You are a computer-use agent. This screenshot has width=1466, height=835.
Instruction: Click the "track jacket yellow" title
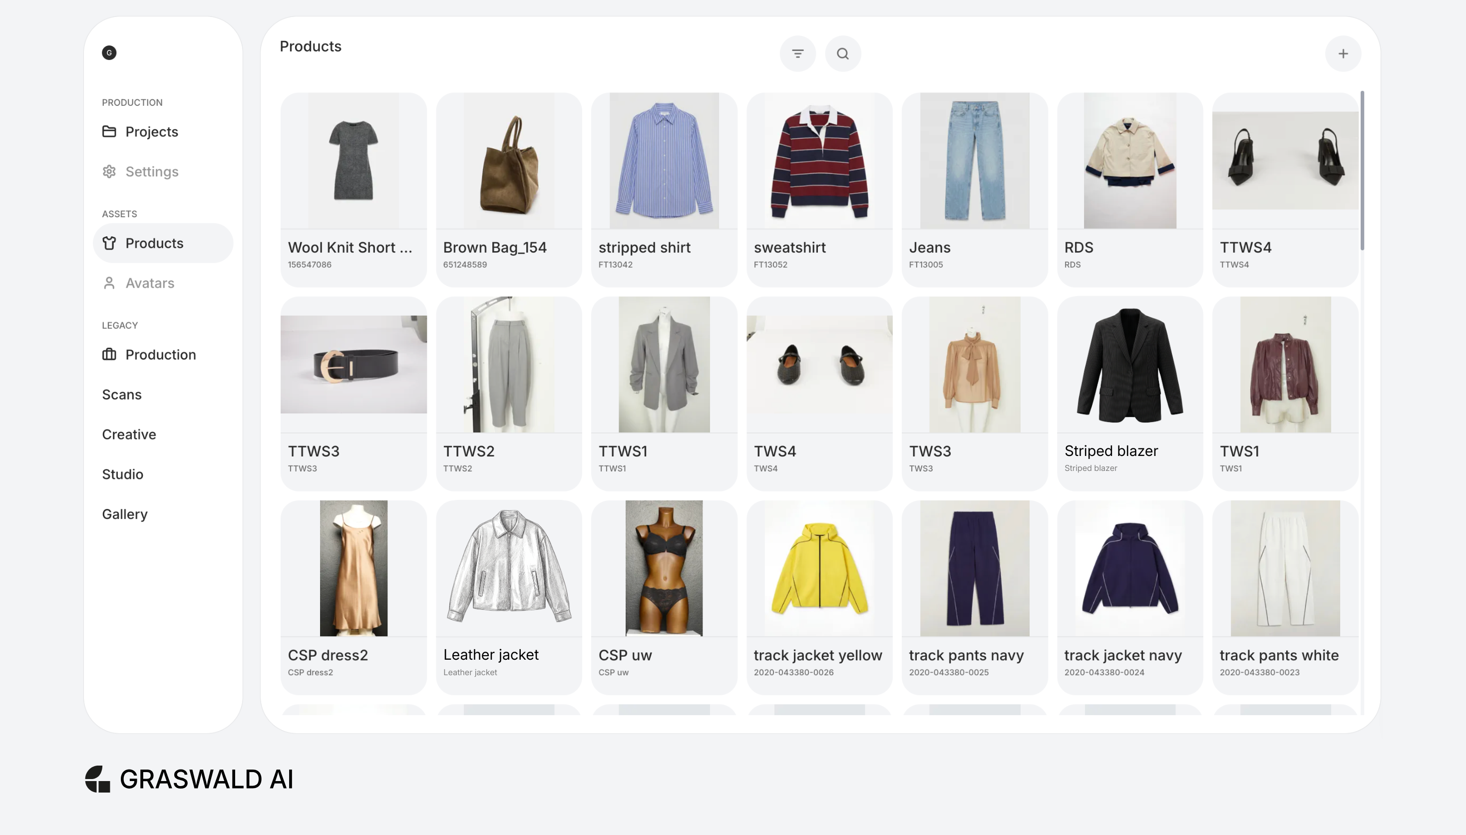click(817, 655)
